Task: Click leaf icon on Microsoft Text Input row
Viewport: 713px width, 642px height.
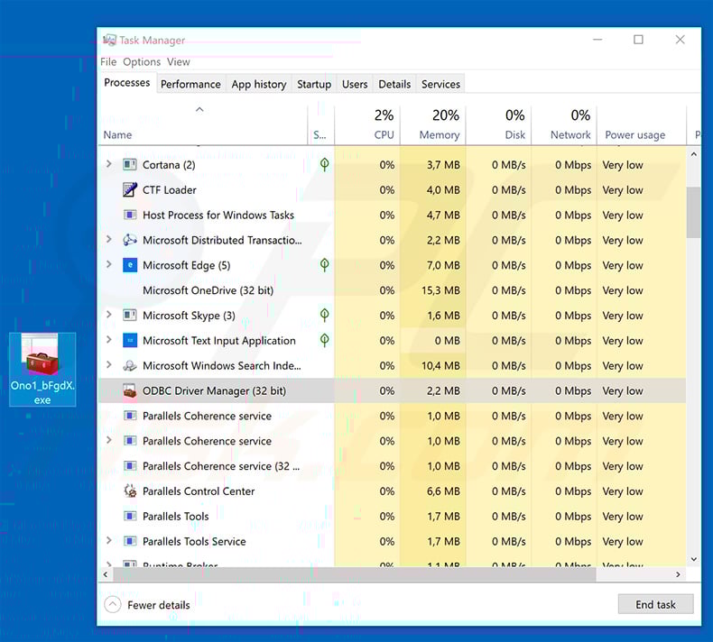Action: (x=324, y=340)
